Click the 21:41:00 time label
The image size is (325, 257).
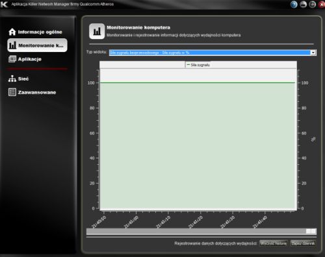[x=131, y=222]
